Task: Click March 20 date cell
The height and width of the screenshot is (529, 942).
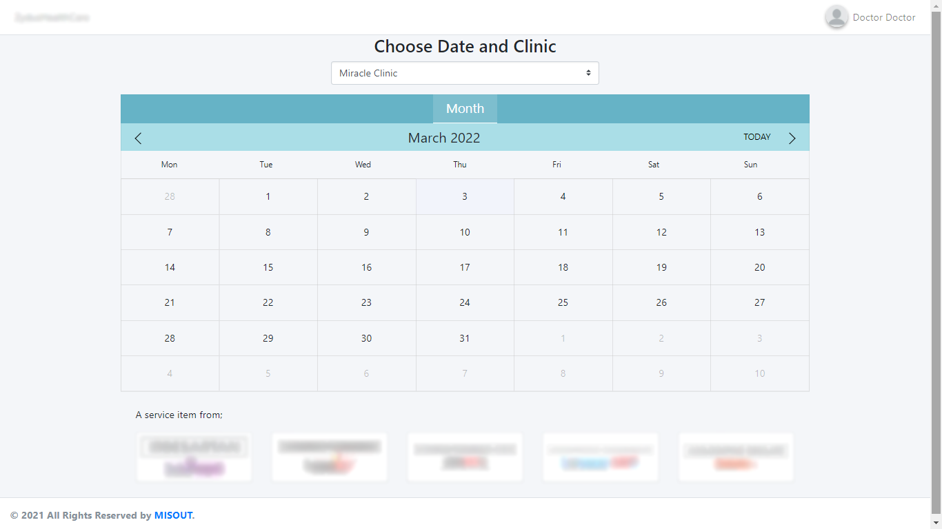Action: tap(759, 267)
